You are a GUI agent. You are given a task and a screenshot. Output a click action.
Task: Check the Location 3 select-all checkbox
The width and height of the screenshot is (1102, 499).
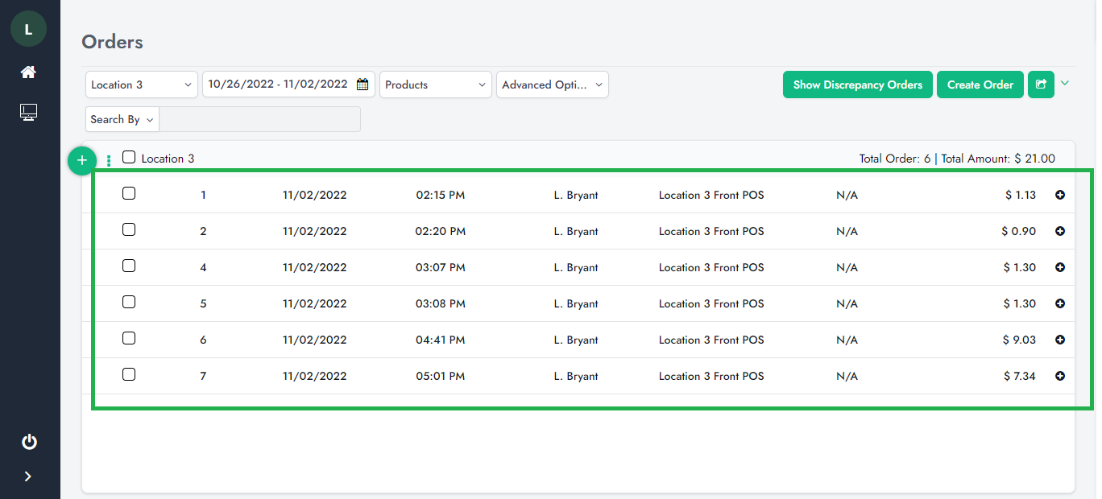click(129, 158)
